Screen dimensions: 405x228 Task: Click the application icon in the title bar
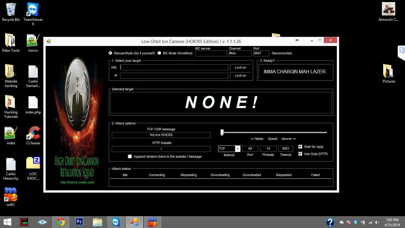[48, 41]
